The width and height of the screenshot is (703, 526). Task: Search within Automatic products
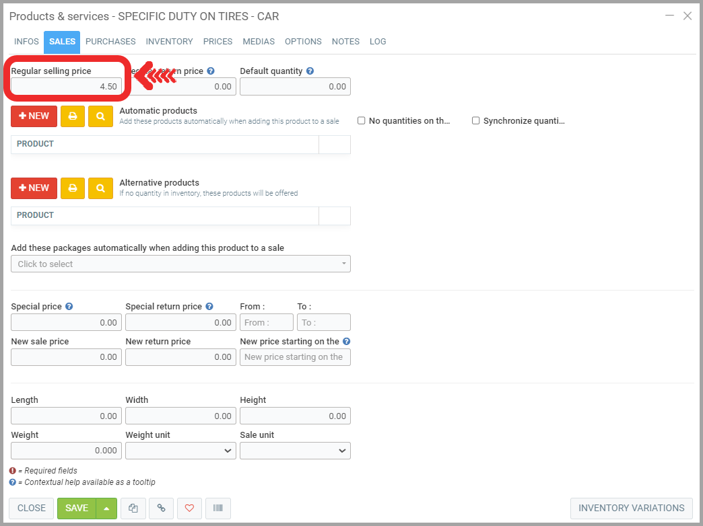click(100, 116)
